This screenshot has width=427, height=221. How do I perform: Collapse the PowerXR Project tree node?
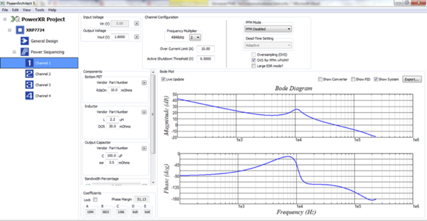(5, 19)
